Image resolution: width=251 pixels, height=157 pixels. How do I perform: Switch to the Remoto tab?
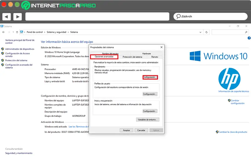155,57
